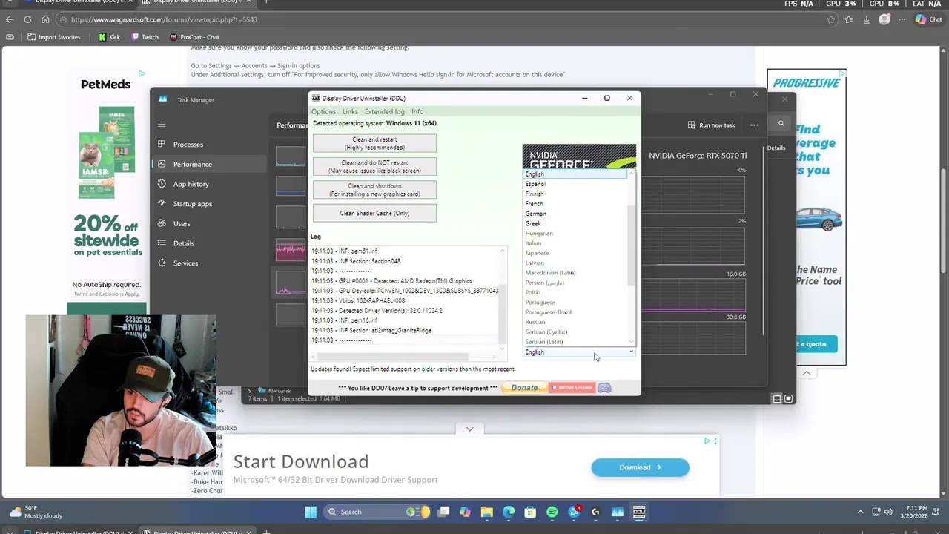The width and height of the screenshot is (949, 534).
Task: Click Run new task in Task Manager
Action: [712, 125]
